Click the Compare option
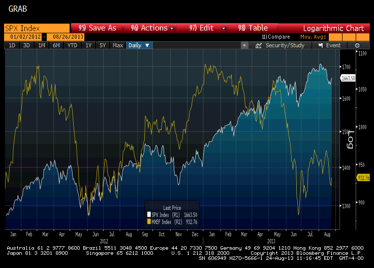Viewport: 374px width, 268px height. click(276, 37)
